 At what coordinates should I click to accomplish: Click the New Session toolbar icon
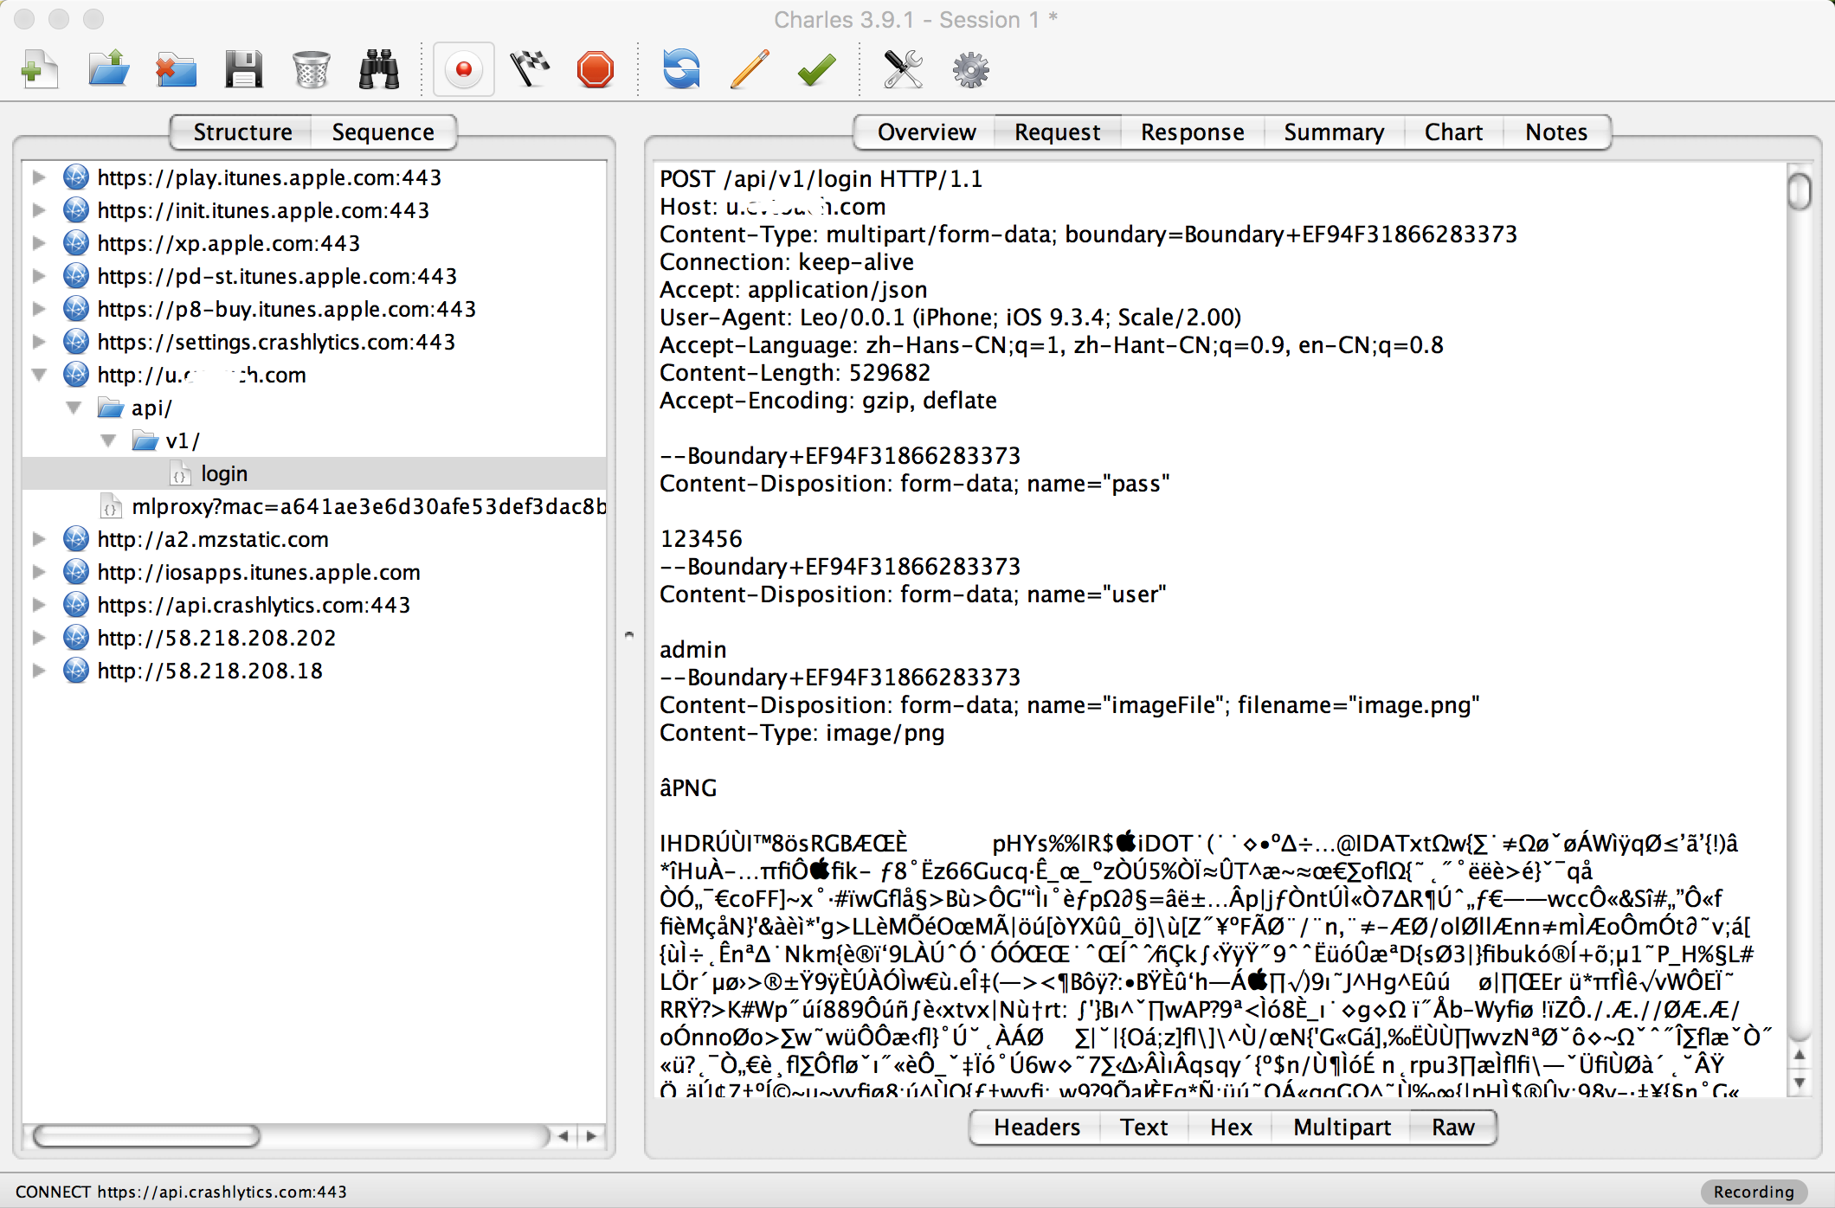tap(39, 69)
